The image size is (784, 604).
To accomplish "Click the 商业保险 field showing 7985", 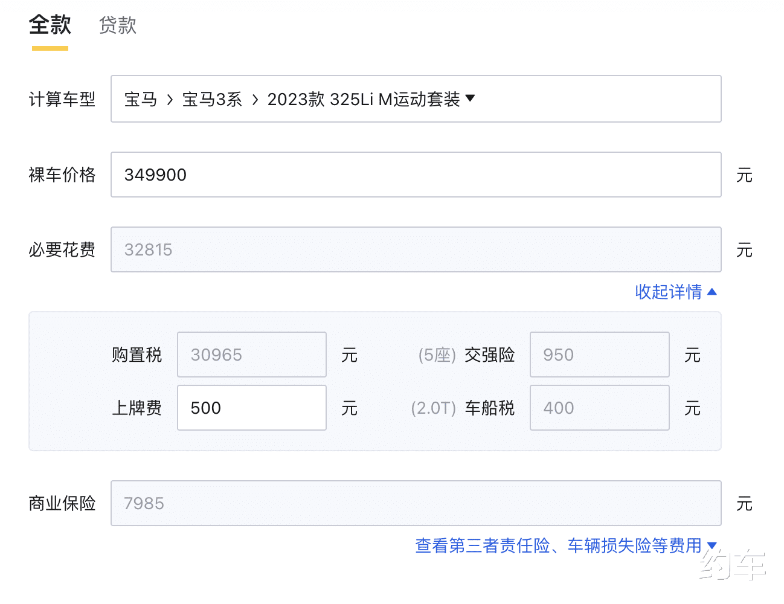I will [416, 503].
